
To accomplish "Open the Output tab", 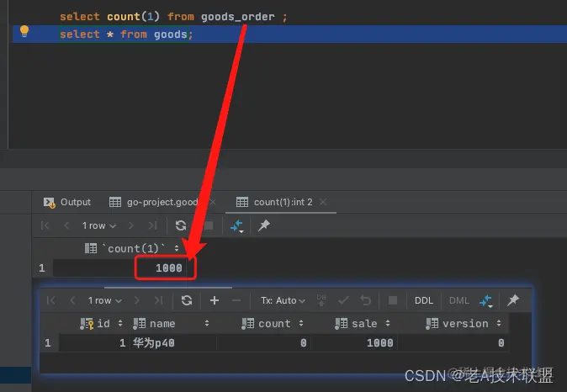I will [x=67, y=202].
